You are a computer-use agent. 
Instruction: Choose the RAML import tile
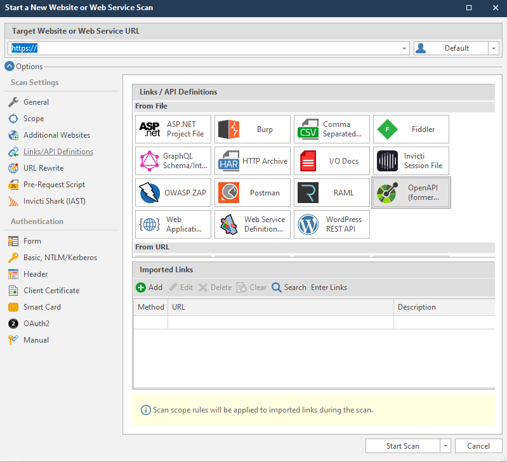pyautogui.click(x=331, y=192)
